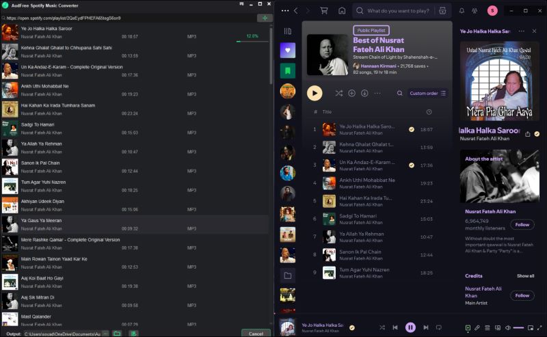The image size is (547, 337).
Task: Add the playlist URL with the plus button
Action: 265,18
